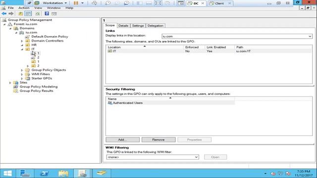Screen dimensions: 317x178
Task: Expand the Domain Controllers node
Action: click(22, 41)
